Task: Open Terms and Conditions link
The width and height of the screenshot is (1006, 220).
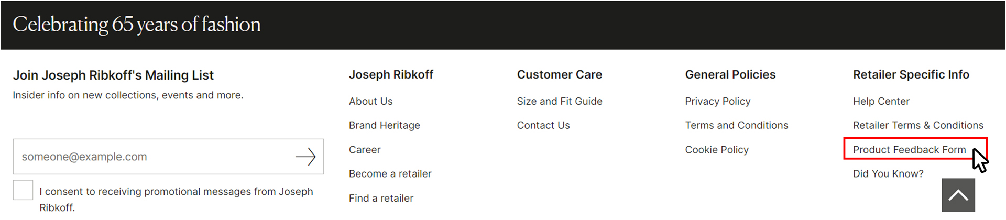Action: 736,125
